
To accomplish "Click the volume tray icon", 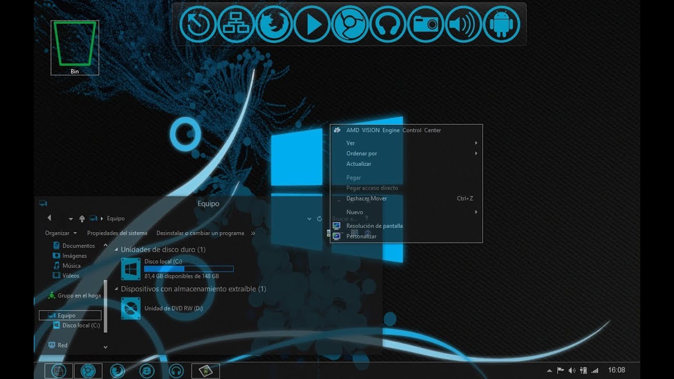I will click(572, 370).
